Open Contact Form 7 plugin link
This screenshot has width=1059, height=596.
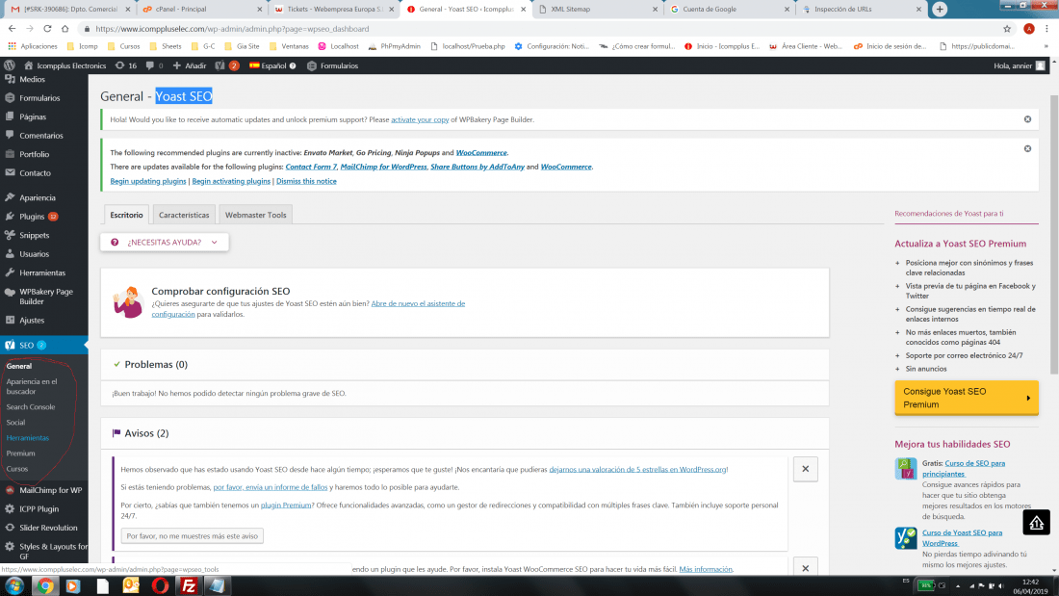click(311, 167)
